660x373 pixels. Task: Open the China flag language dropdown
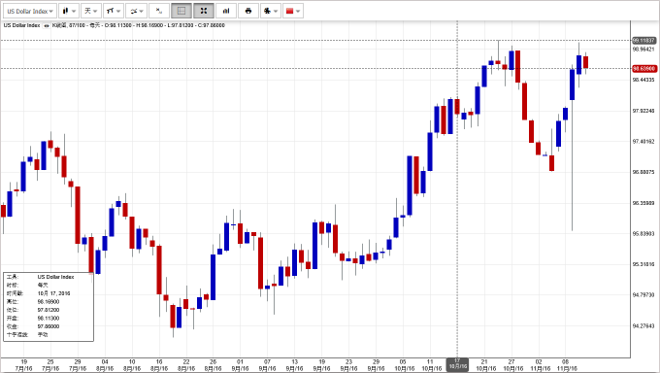click(293, 11)
